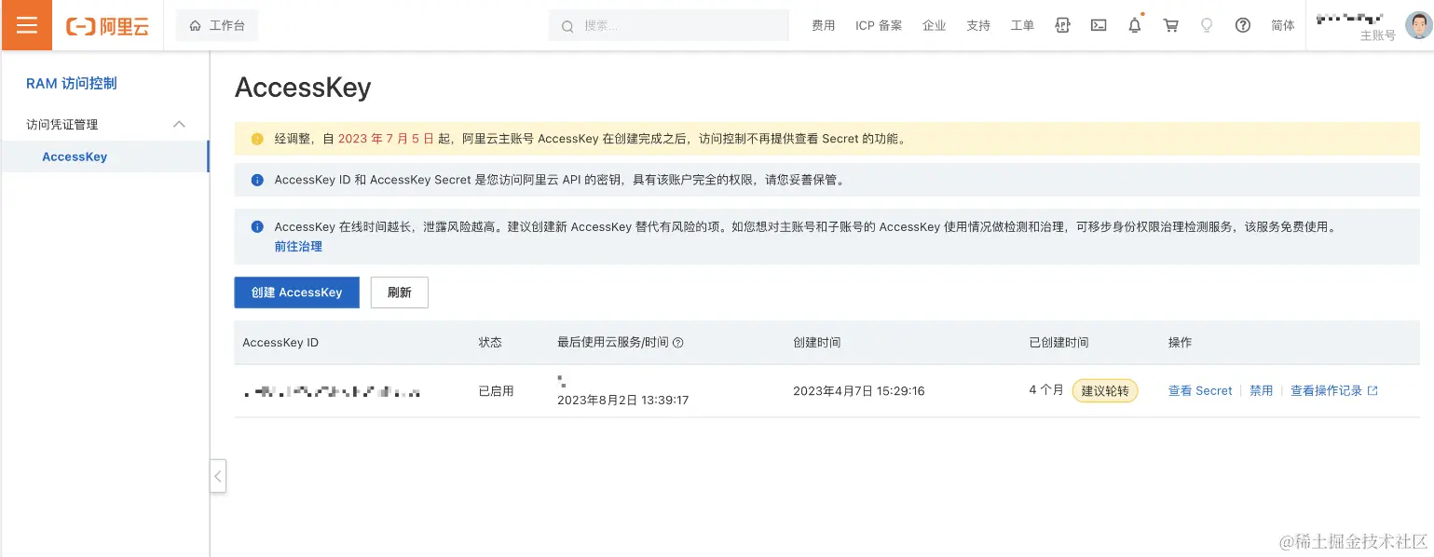Collapse the 访问凭证管理 section chevron
The width and height of the screenshot is (1434, 557).
[x=180, y=124]
